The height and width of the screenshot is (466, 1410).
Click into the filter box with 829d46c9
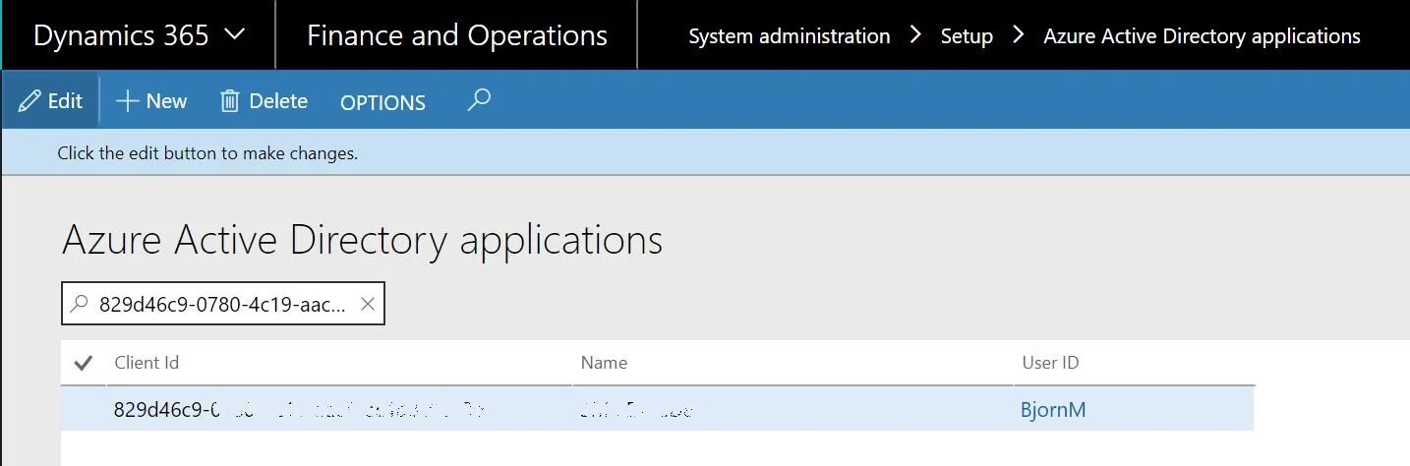(222, 305)
